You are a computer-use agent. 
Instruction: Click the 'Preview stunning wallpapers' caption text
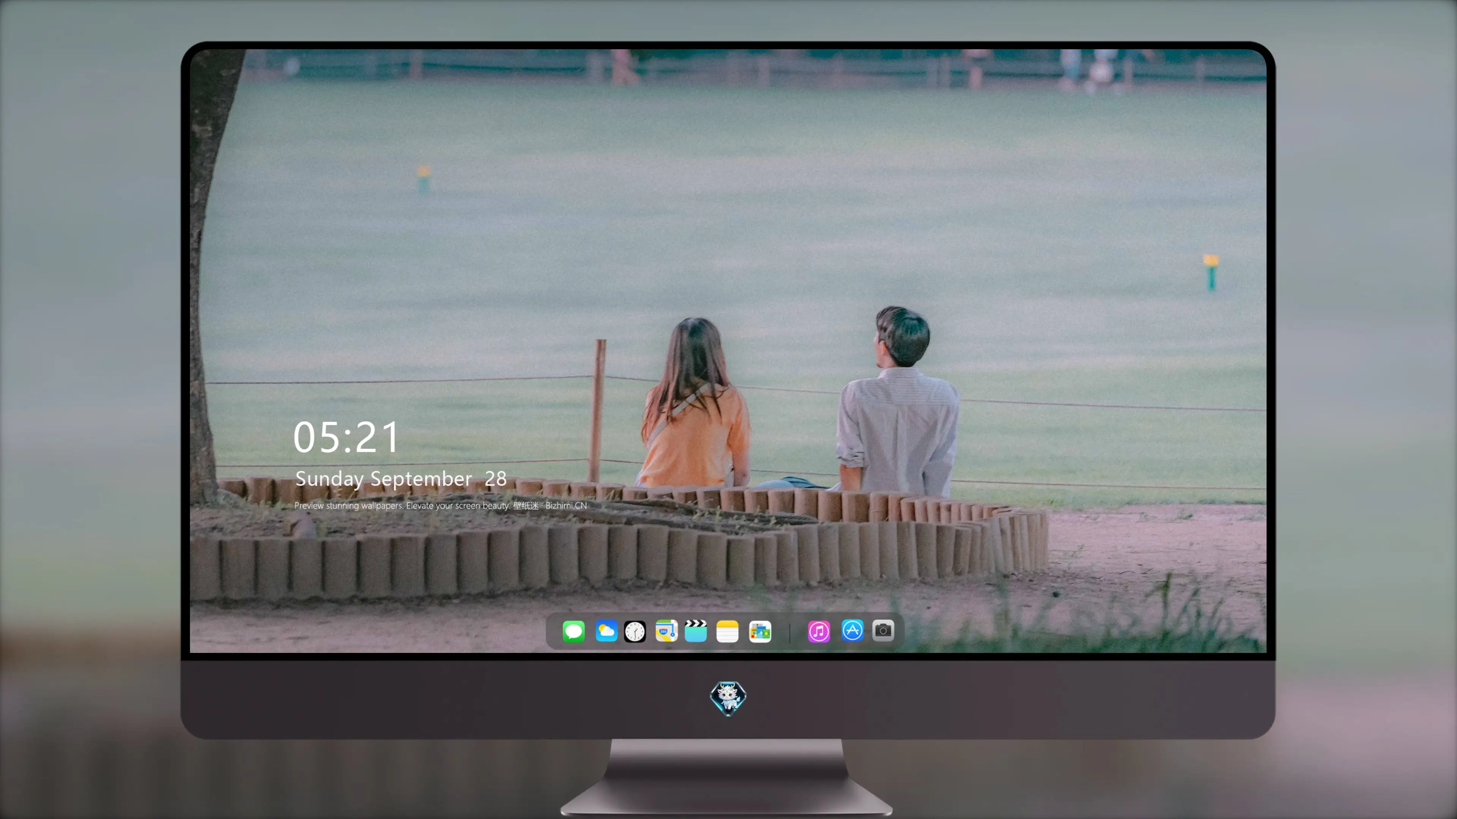[441, 505]
